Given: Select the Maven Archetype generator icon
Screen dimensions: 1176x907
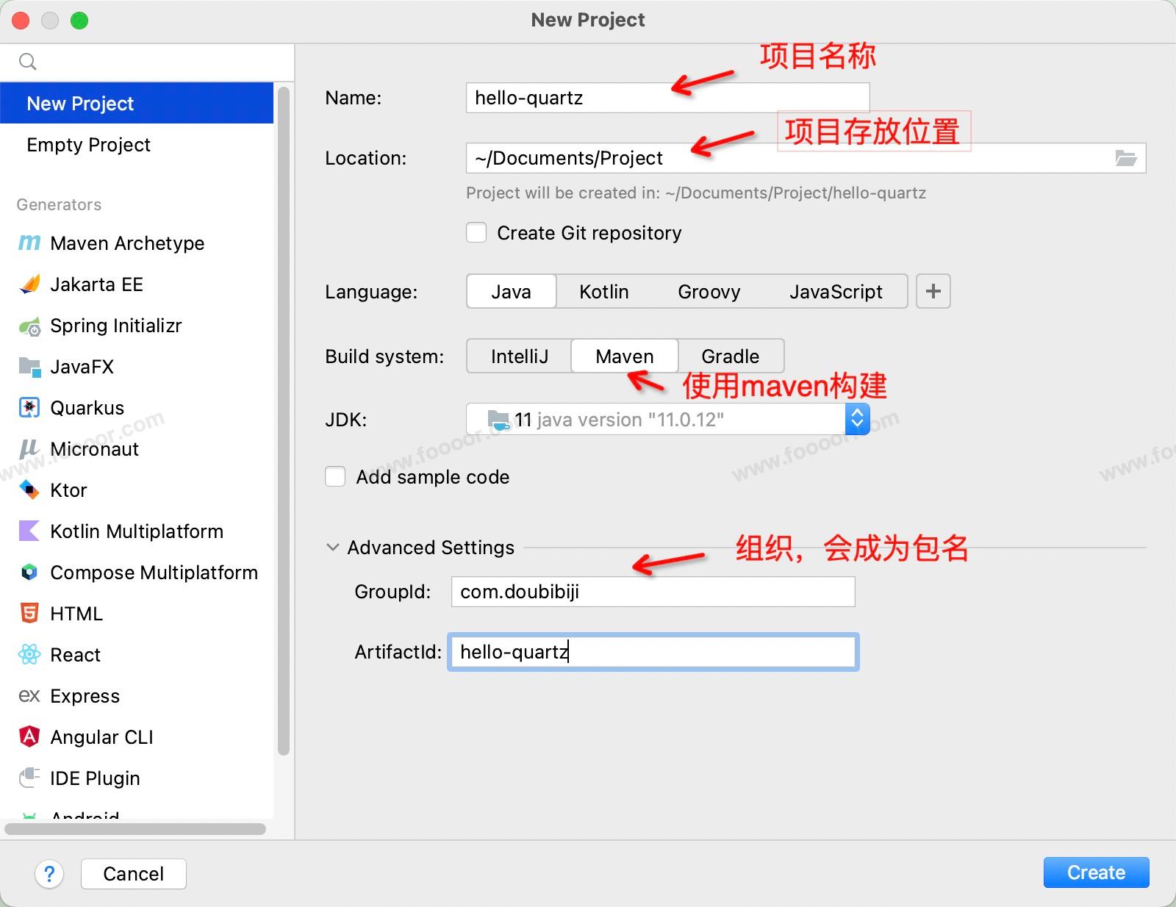Looking at the screenshot, I should coord(29,243).
